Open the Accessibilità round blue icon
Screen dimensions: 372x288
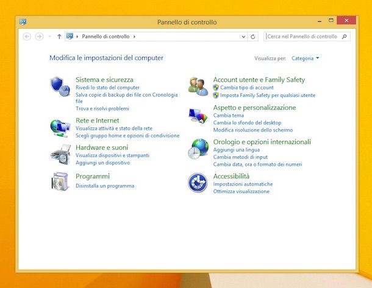coord(198,183)
